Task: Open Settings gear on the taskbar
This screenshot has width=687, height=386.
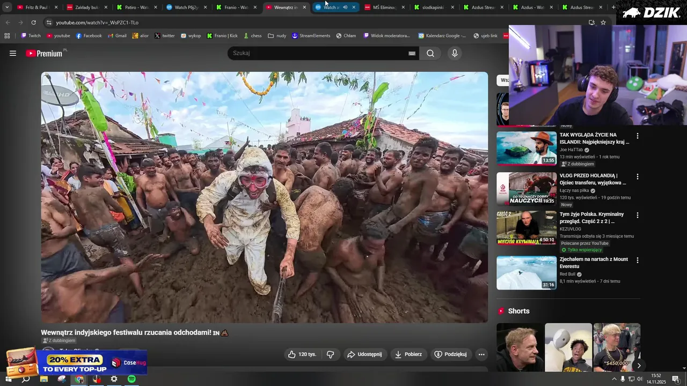Action: coord(114,379)
